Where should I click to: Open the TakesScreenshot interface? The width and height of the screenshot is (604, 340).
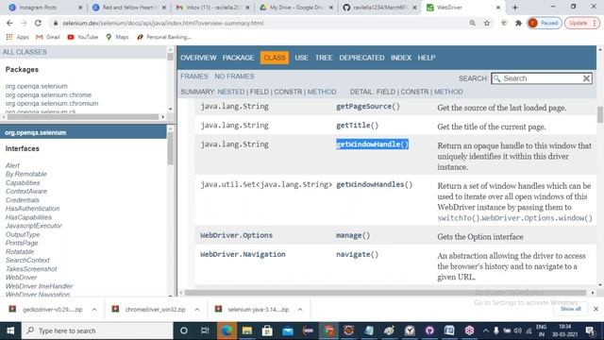31,269
